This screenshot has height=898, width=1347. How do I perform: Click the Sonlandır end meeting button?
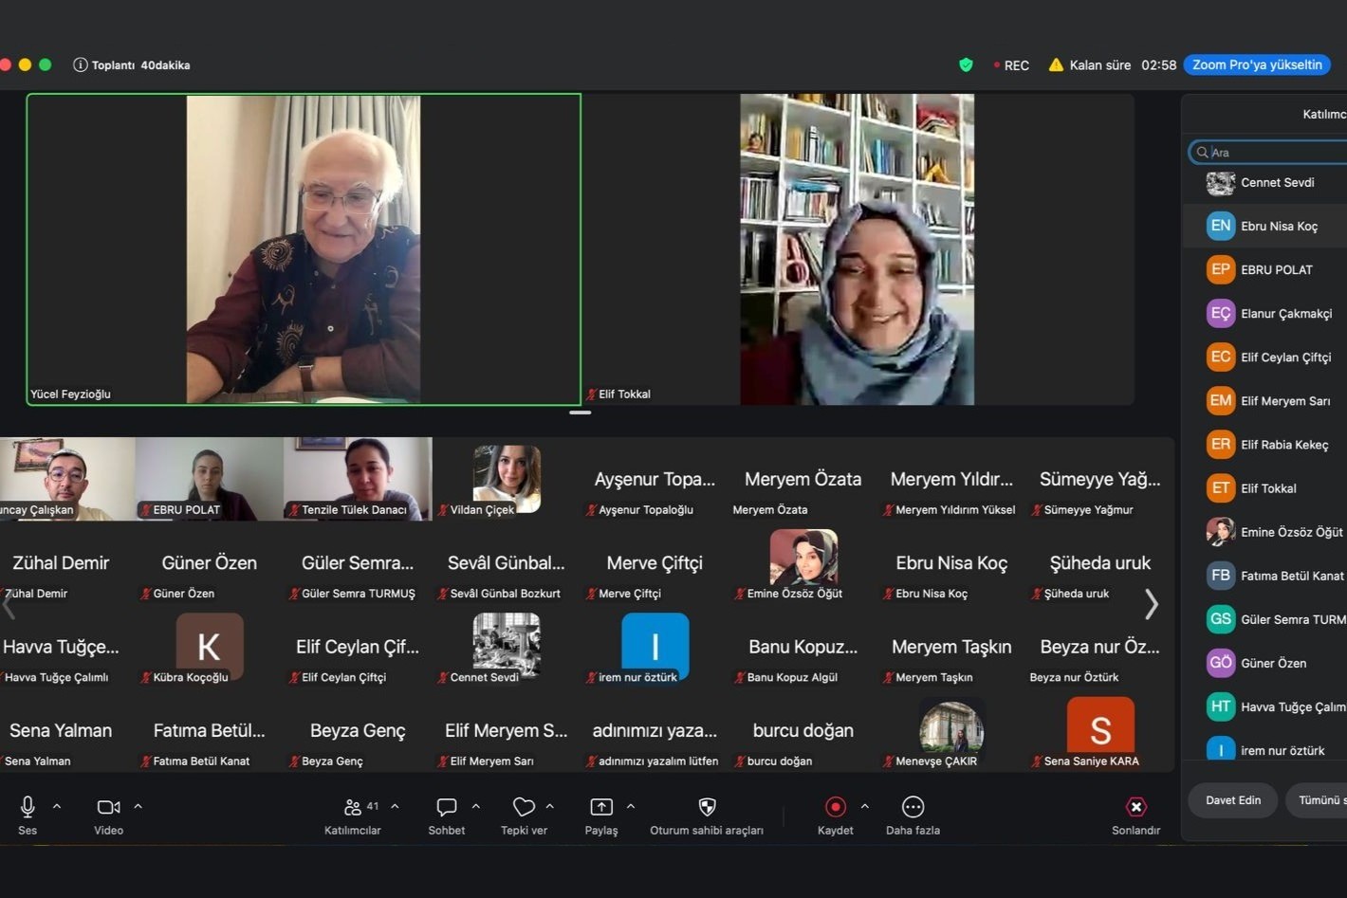pos(1135,807)
